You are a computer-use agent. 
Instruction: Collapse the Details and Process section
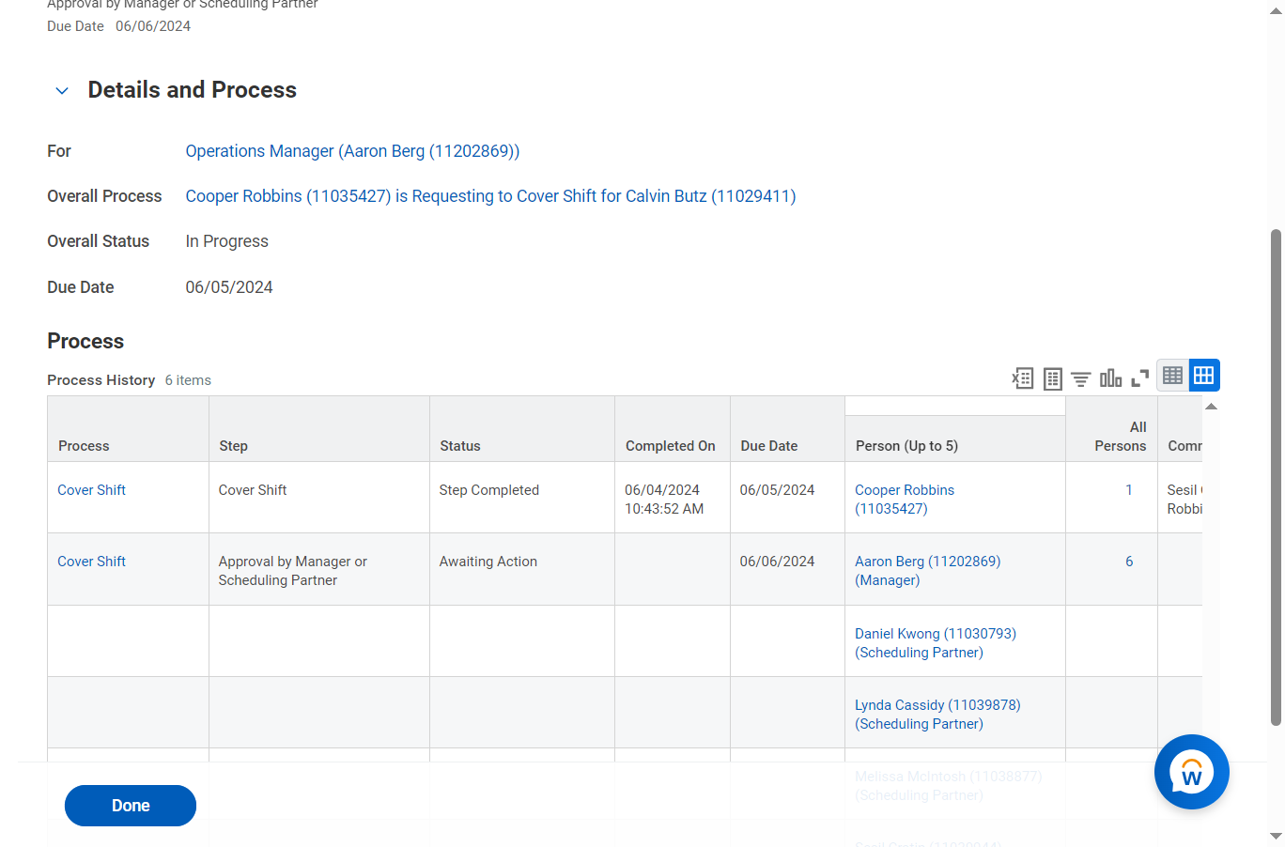coord(62,91)
